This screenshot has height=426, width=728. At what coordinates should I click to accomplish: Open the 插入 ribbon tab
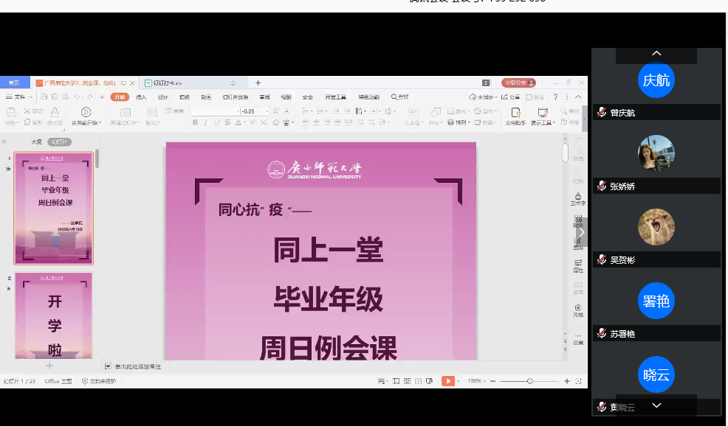(x=141, y=97)
